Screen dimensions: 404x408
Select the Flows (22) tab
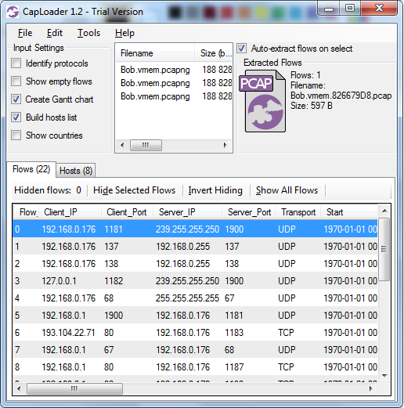31,169
